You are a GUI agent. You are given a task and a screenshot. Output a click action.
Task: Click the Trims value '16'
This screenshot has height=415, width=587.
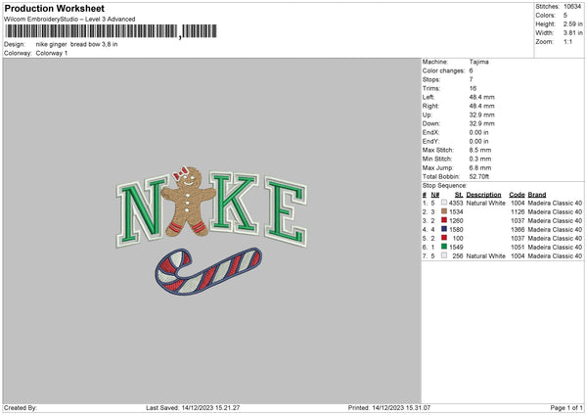473,88
